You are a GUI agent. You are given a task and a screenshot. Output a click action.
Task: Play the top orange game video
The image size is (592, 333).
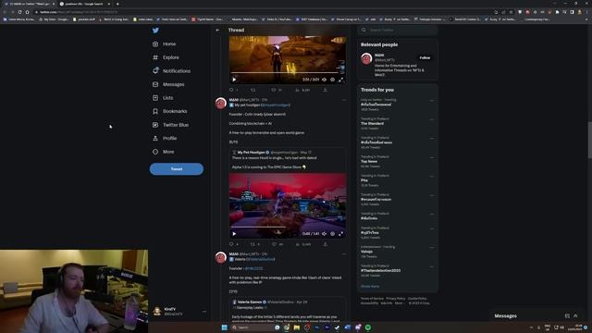tap(234, 80)
